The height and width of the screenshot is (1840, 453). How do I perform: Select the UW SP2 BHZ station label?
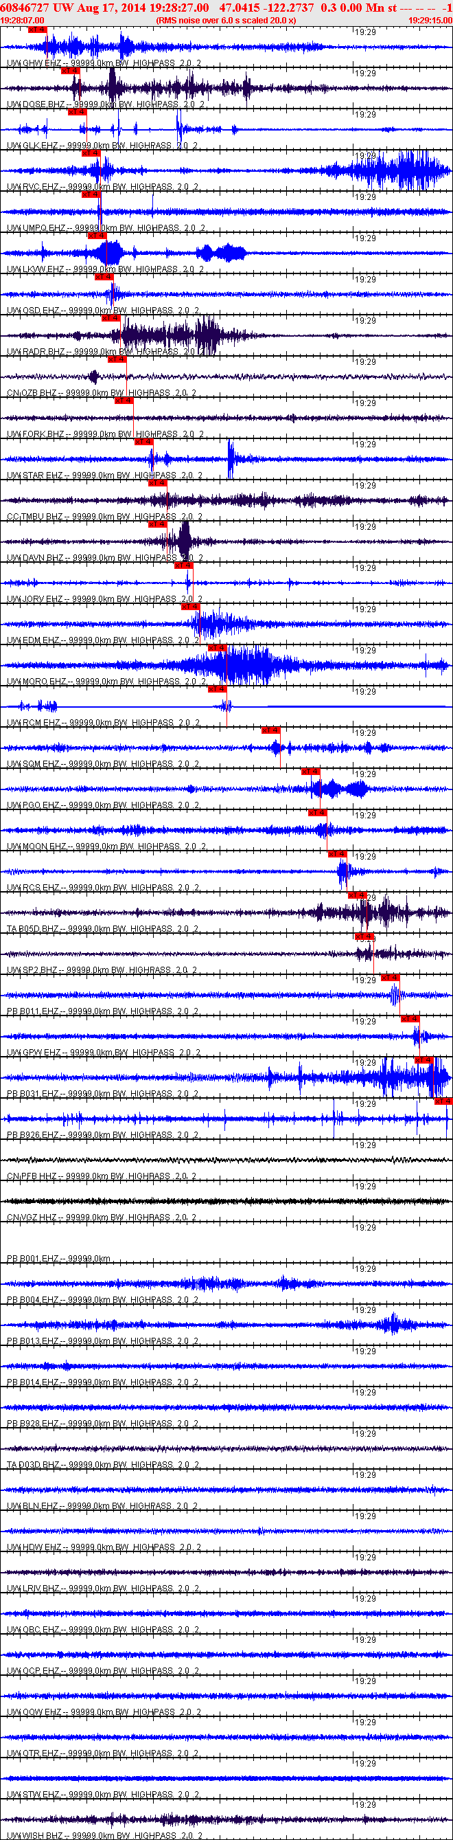tap(102, 971)
